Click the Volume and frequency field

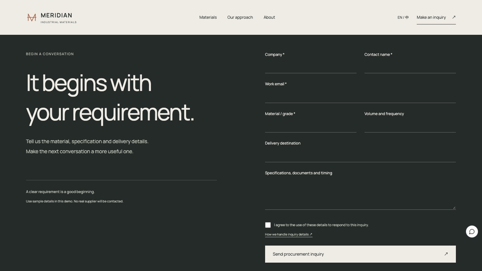click(410, 125)
